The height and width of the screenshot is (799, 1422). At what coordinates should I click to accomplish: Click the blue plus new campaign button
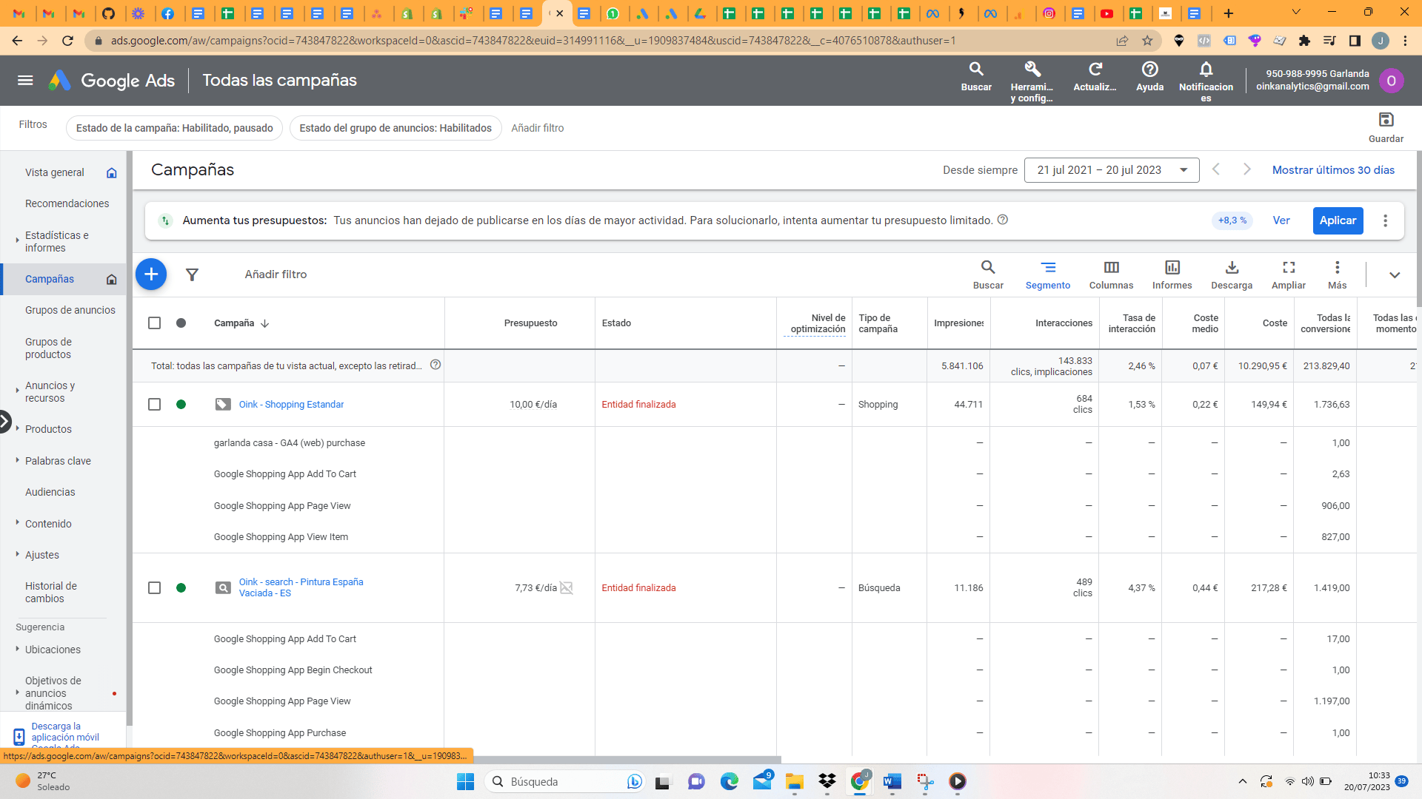pyautogui.click(x=151, y=274)
